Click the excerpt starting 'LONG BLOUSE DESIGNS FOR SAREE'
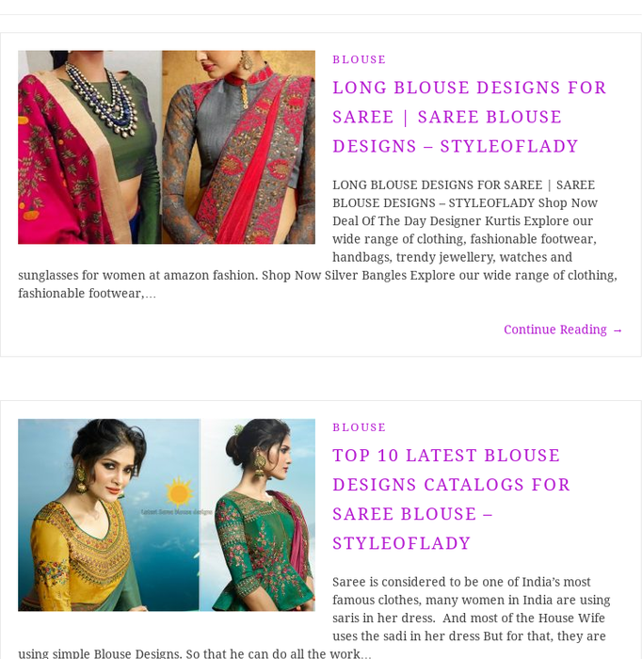 (x=317, y=239)
